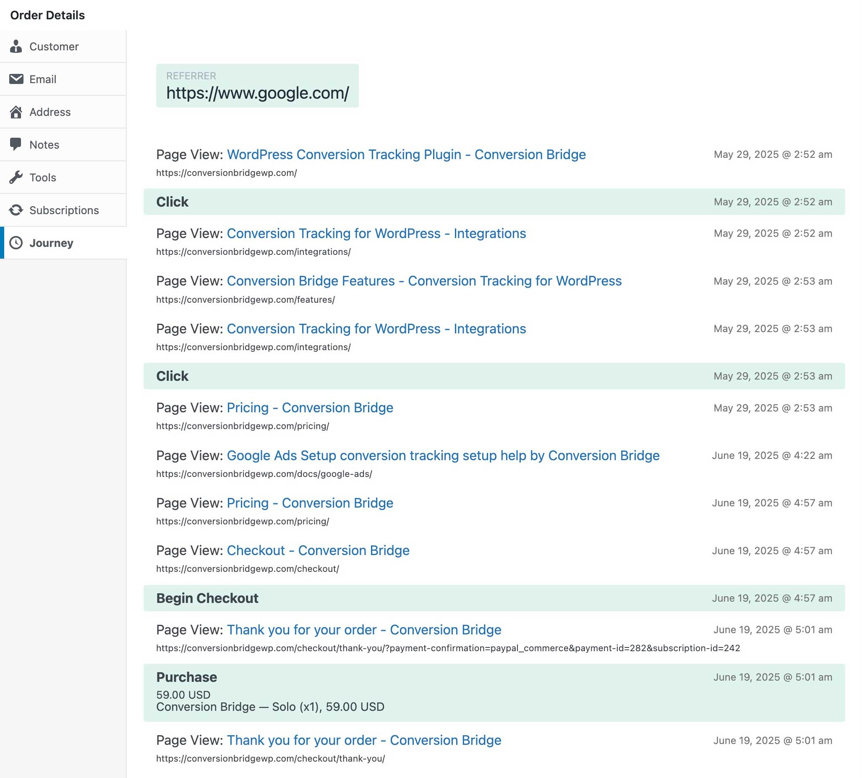862x778 pixels.
Task: Click the Begin Checkout event row
Action: coord(494,598)
